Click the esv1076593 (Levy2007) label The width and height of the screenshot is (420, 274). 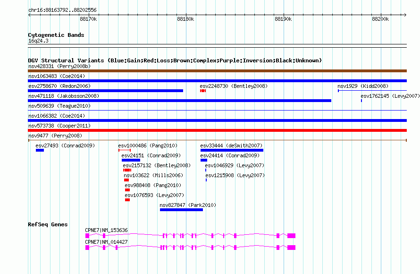pyautogui.click(x=154, y=195)
